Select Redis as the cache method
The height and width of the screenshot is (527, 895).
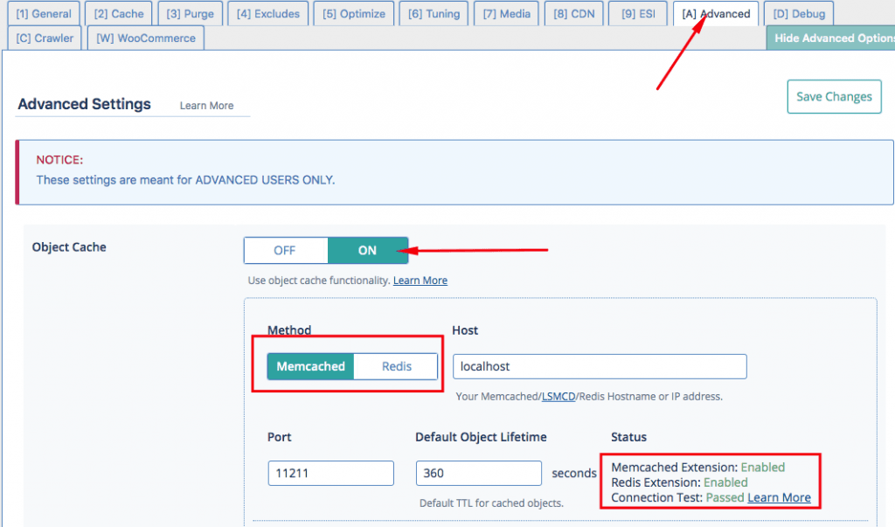click(x=396, y=366)
